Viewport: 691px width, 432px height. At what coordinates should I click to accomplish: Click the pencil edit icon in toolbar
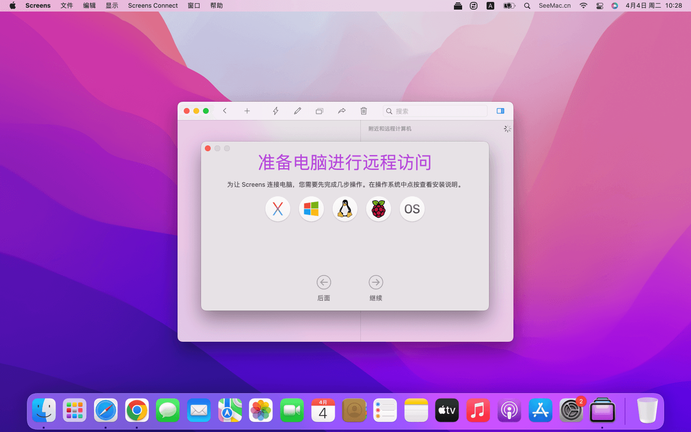pyautogui.click(x=298, y=111)
